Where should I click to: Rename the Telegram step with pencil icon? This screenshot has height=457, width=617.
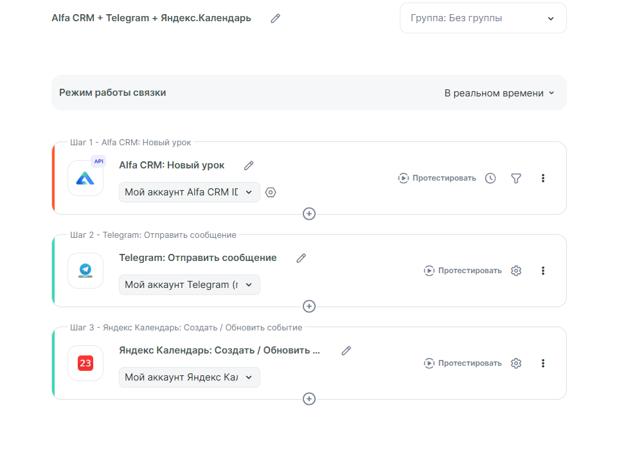301,258
